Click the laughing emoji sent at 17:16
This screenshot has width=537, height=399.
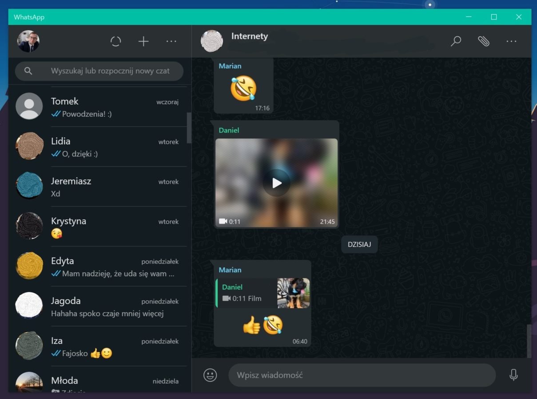tap(243, 88)
